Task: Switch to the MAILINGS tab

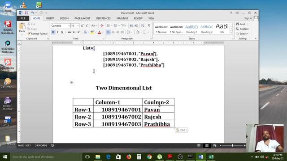Action: pos(122,18)
